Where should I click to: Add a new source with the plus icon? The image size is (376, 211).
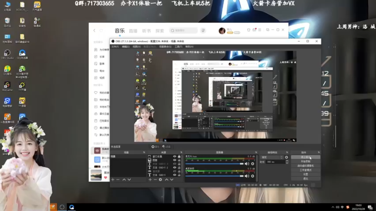(x=150, y=180)
